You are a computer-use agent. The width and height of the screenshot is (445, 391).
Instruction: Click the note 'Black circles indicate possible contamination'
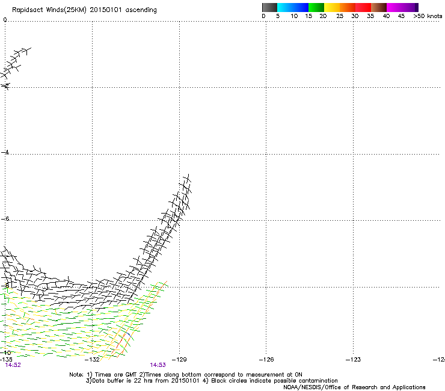tap(274, 381)
